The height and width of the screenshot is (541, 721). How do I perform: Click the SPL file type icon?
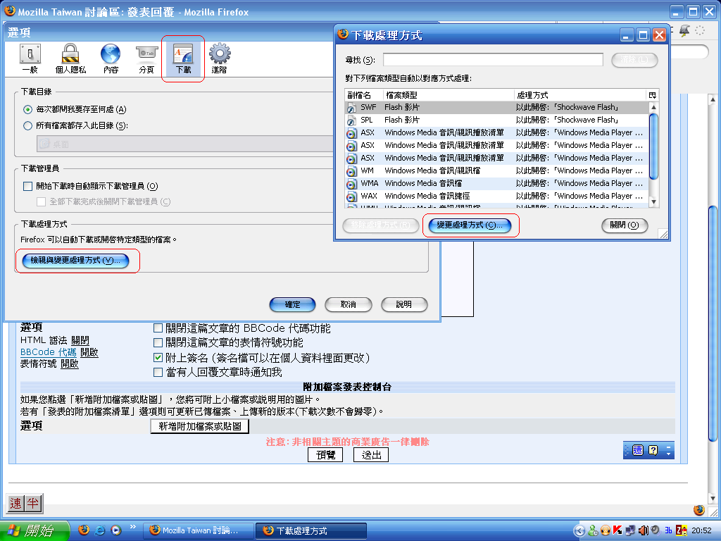(x=351, y=120)
